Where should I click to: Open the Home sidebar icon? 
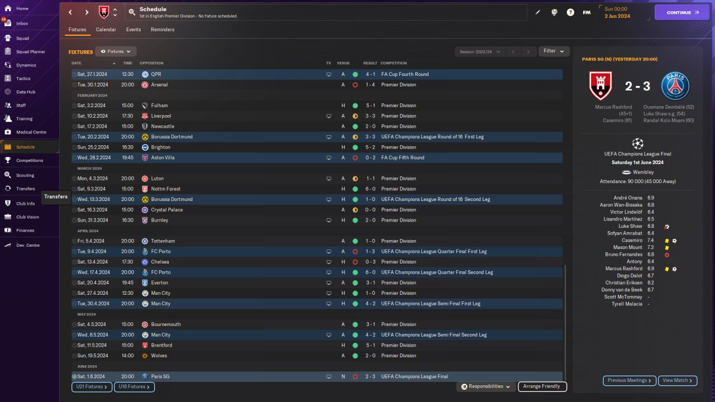(8, 8)
